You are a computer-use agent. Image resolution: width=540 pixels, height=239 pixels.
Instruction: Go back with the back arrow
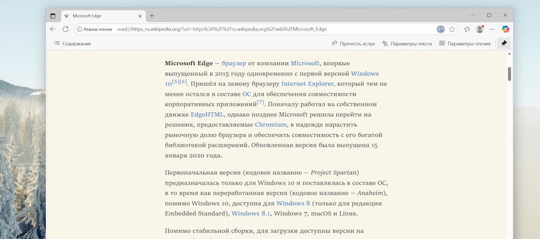tap(52, 29)
